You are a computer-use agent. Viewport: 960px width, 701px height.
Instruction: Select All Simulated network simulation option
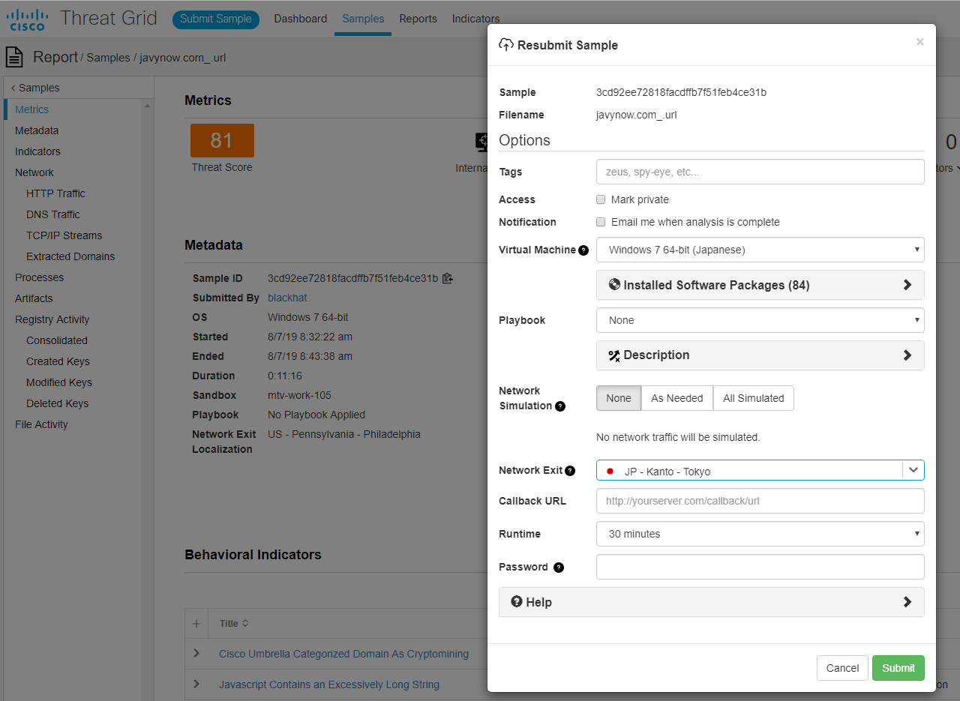[x=753, y=398]
